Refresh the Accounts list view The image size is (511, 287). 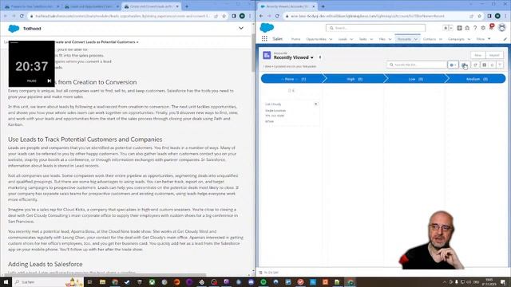point(476,65)
